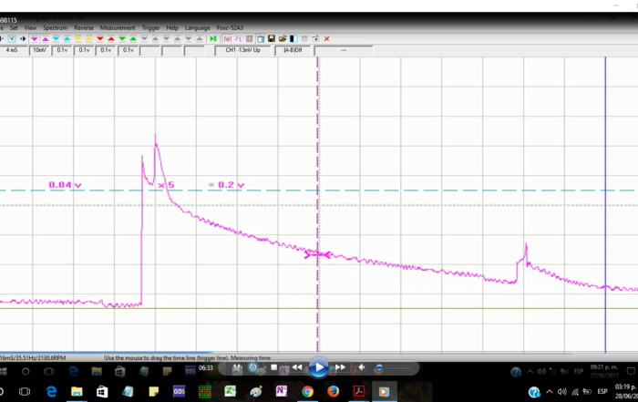Click the red X icon in toolbar

pos(326,39)
